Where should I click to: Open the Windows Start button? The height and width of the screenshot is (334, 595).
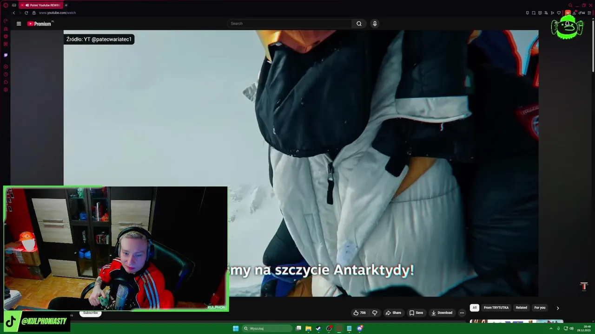pos(236,328)
